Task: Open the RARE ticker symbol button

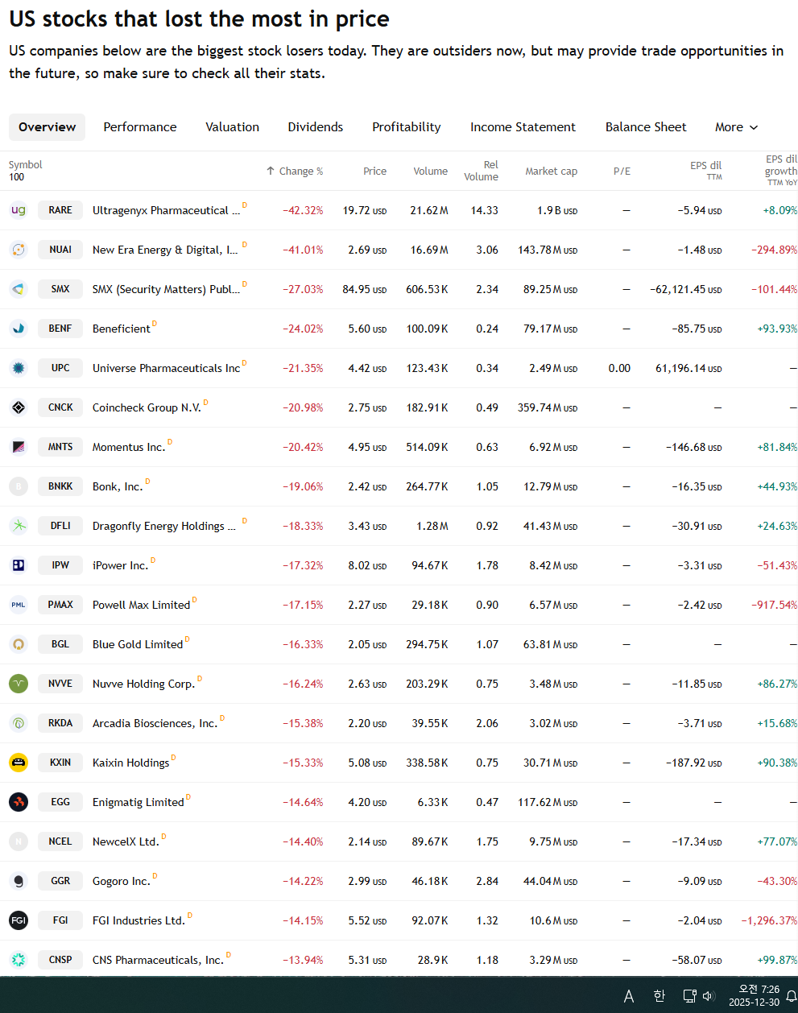Action: [60, 210]
